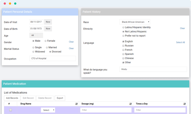Select Not Latino/Hispanic ethnicity
The height and width of the screenshot is (114, 191).
tap(123, 32)
